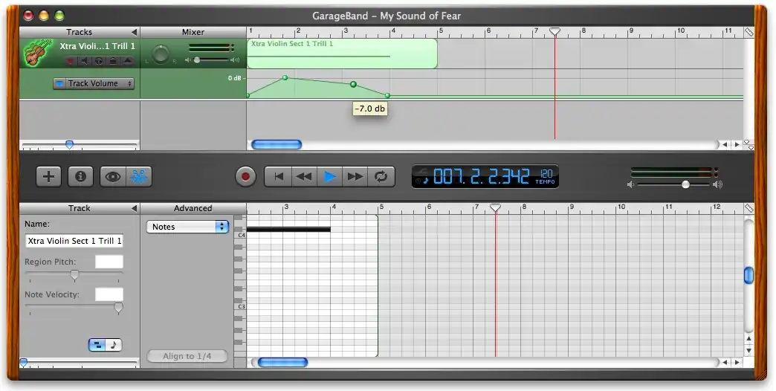Lock the Xtra Violin track
This screenshot has width=776, height=391.
point(112,61)
